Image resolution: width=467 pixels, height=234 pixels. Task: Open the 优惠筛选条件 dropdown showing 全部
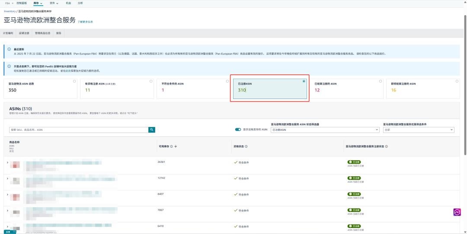pyautogui.click(x=419, y=130)
